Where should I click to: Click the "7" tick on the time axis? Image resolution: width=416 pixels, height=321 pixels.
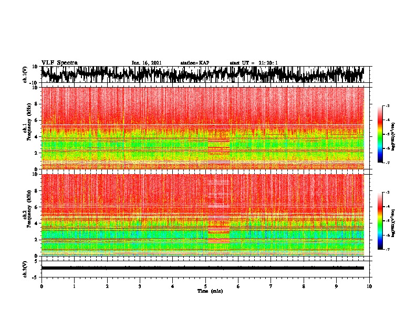[x=271, y=286]
